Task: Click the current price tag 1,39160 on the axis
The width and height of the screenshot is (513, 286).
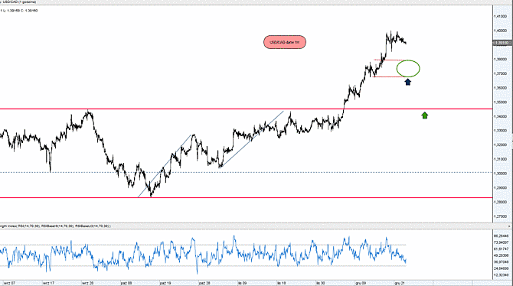Action: point(502,43)
